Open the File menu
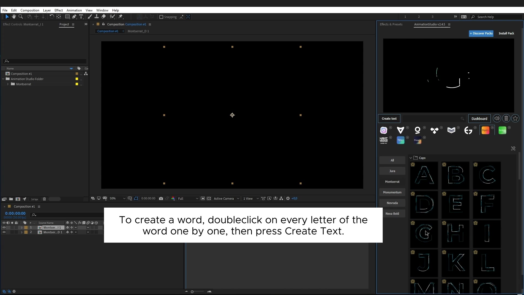The image size is (524, 295). [x=5, y=10]
